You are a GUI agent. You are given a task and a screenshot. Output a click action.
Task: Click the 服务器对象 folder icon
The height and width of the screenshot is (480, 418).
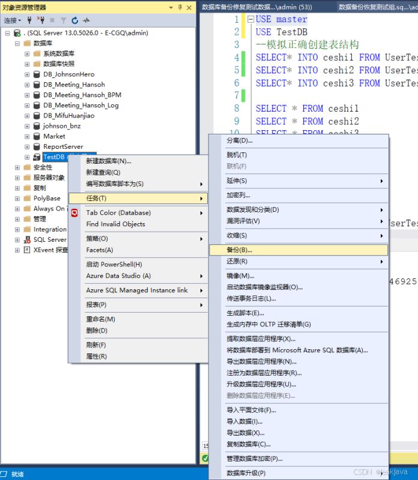(x=27, y=178)
